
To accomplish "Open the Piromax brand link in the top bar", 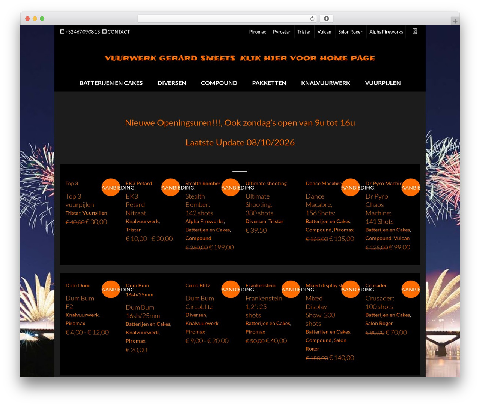I will click(258, 32).
